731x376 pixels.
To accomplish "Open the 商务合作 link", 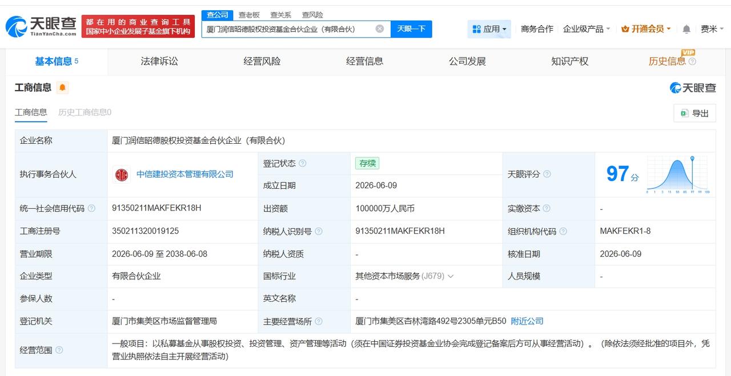I will 537,29.
